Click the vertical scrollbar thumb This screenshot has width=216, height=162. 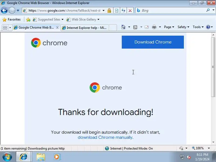pos(213,67)
